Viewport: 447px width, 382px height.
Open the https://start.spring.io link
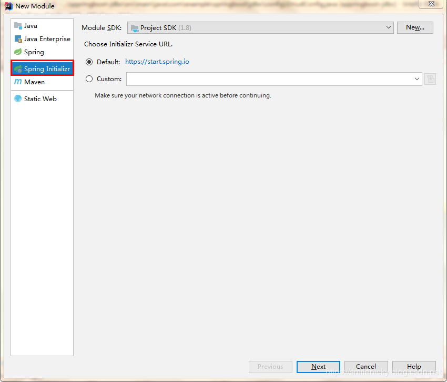157,62
